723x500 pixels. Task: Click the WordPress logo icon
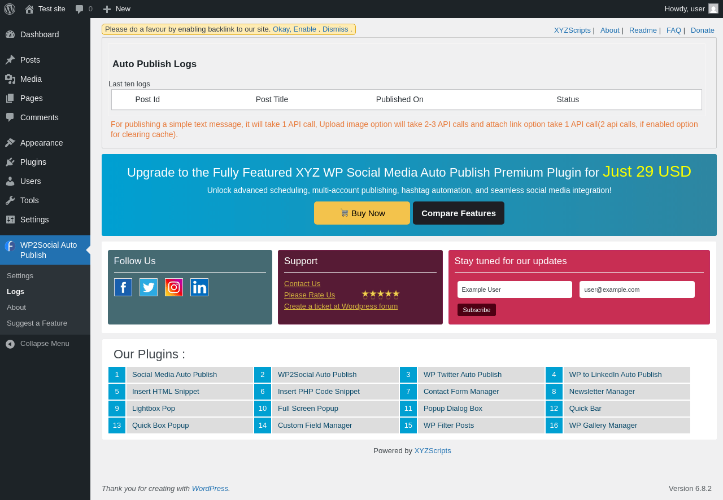[x=10, y=9]
